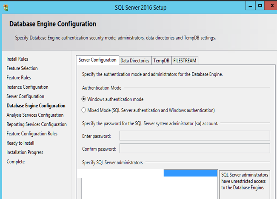Click the Confirm password field
The height and width of the screenshot is (199, 277).
tap(194, 149)
